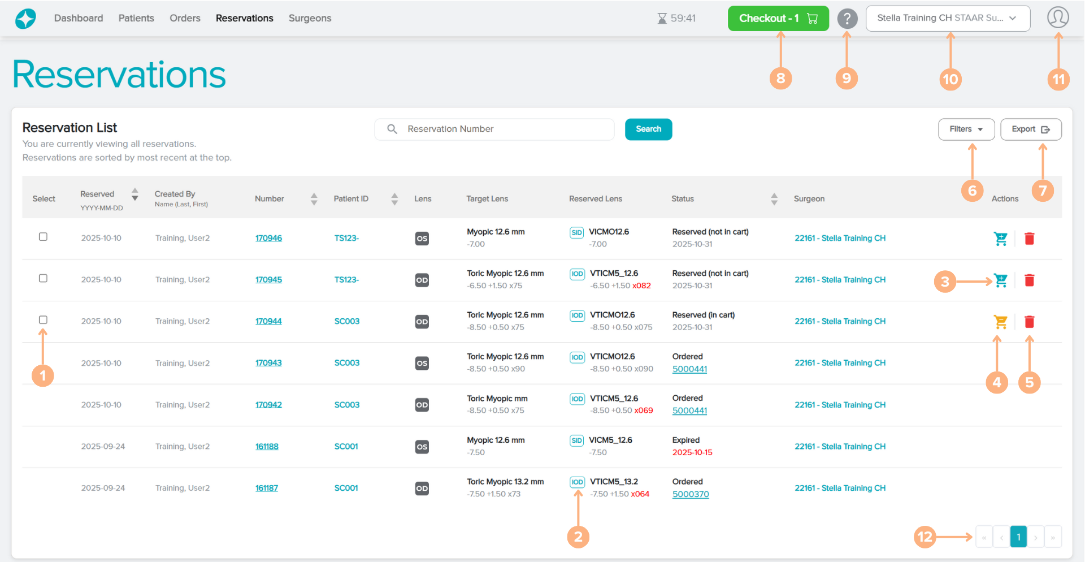Delete reservation 170944 using trash icon
The image size is (1085, 562).
click(x=1029, y=322)
